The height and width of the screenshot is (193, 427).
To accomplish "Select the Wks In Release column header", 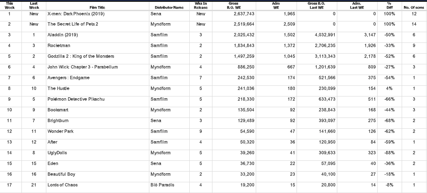I will tap(201, 6).
